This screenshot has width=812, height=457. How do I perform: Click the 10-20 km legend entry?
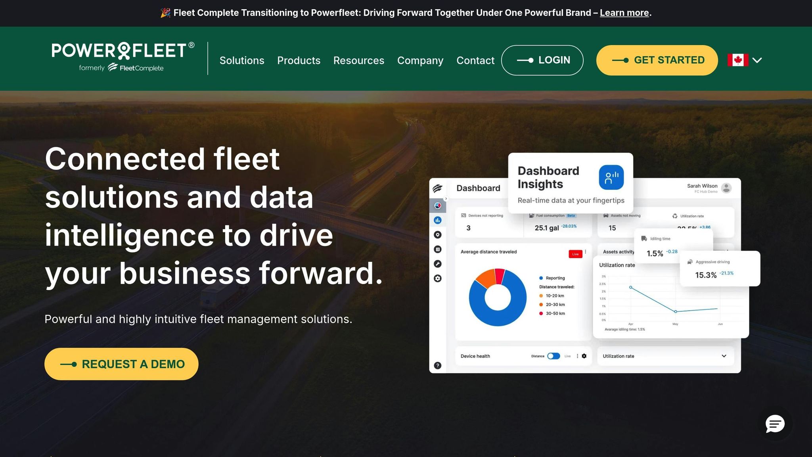pyautogui.click(x=552, y=296)
